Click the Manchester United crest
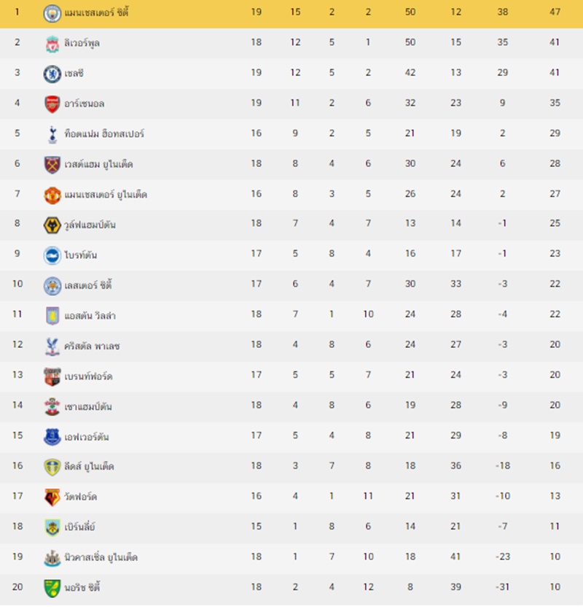583x612 pixels. [x=52, y=195]
